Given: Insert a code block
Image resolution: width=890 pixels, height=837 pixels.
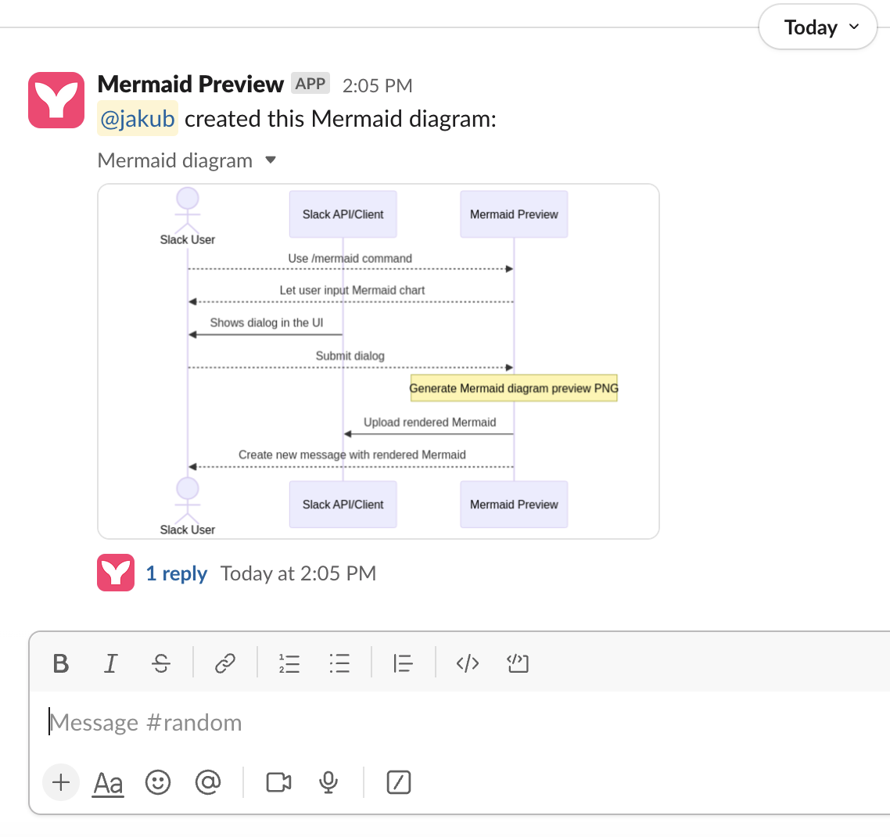Looking at the screenshot, I should pyautogui.click(x=517, y=663).
